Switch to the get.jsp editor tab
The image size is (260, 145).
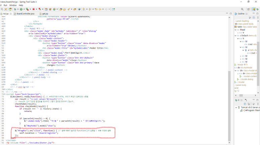click(x=44, y=14)
